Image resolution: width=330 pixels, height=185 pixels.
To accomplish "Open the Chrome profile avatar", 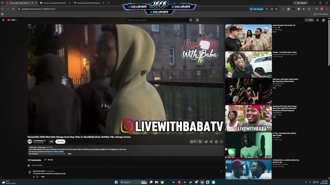I will tap(322, 9).
